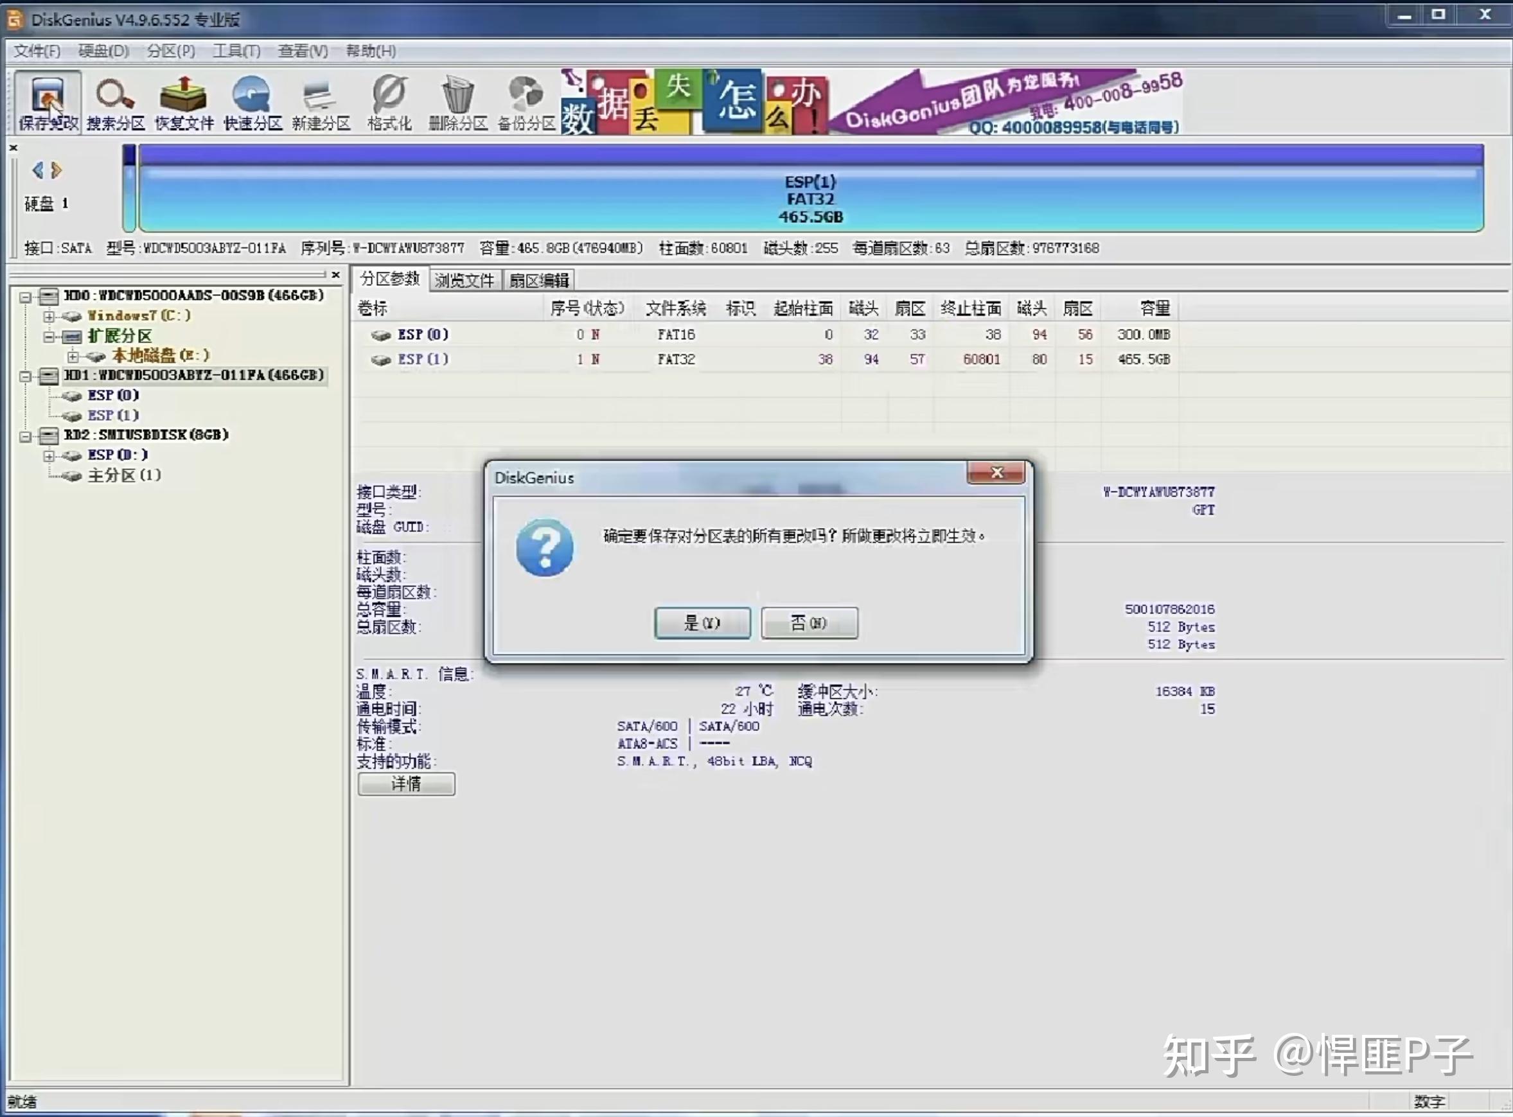Screen dimensions: 1513x1117
Task: Close the DiskGenius confirmation dialog
Action: pos(996,473)
